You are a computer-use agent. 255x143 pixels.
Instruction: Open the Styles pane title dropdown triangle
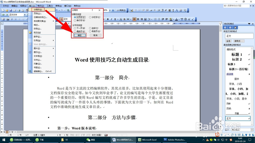click(249, 24)
